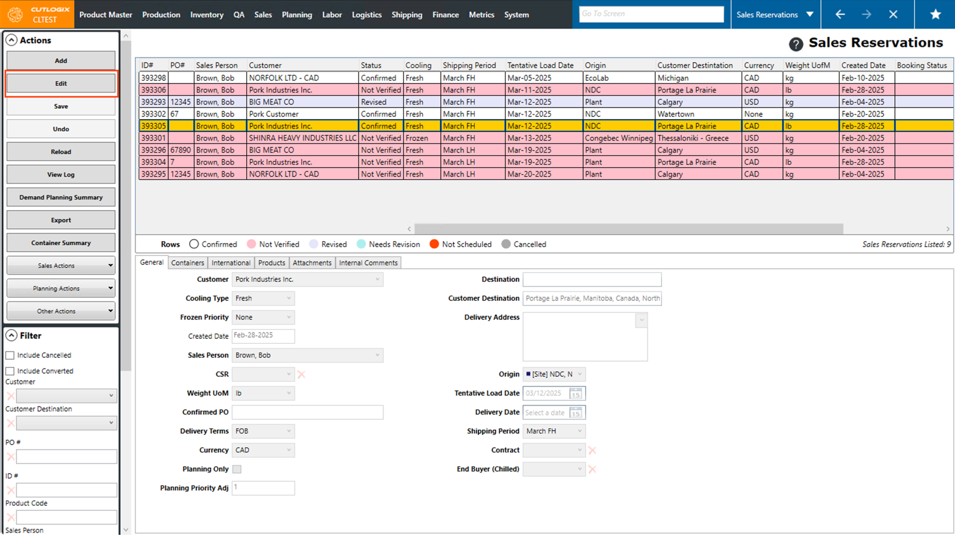The image size is (955, 535).
Task: Click the forward arrow navigation icon
Action: 866,15
